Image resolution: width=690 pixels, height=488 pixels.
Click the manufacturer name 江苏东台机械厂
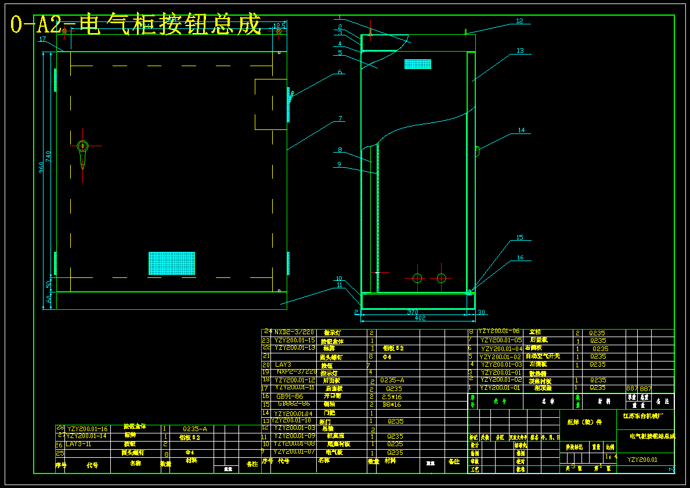click(x=643, y=415)
